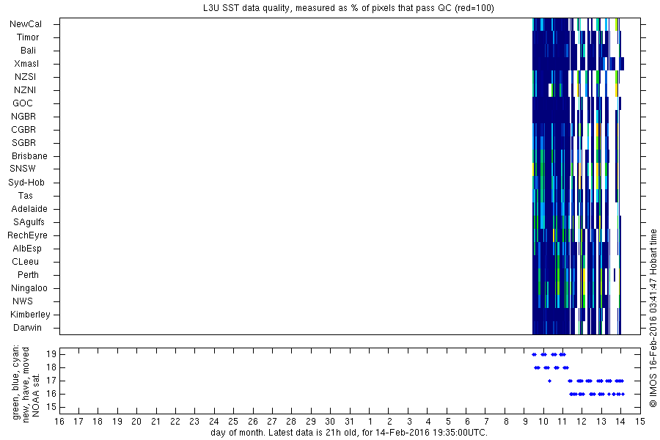Image resolution: width=660 pixels, height=440 pixels.
Task: Click the NWS row label
Action: pos(23,301)
